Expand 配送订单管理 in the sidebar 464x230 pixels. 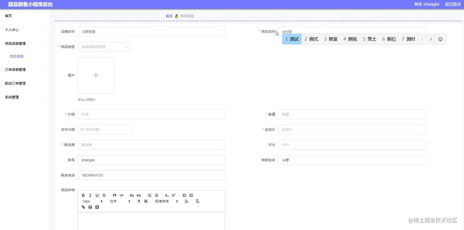[x=25, y=83]
